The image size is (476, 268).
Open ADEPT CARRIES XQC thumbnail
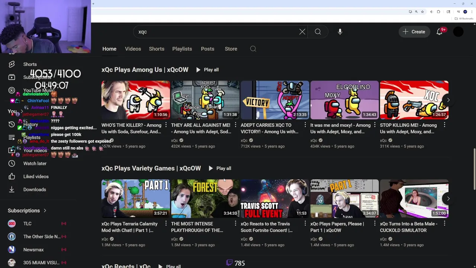[x=275, y=100]
